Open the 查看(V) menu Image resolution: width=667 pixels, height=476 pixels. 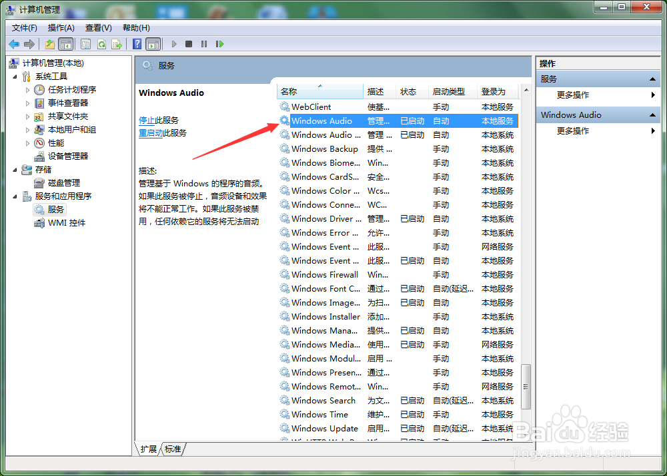[98, 28]
